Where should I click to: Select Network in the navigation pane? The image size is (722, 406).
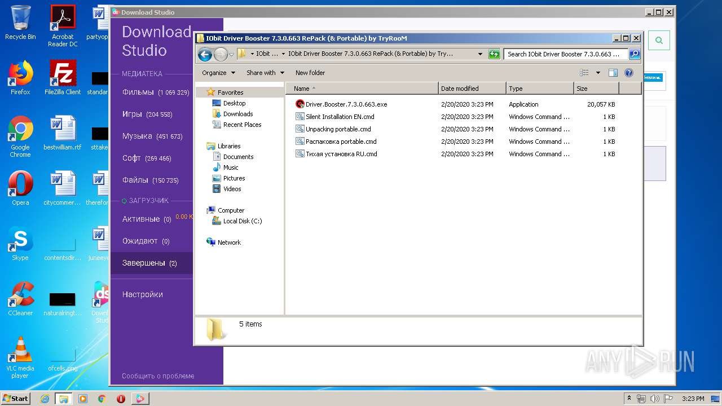(x=229, y=242)
